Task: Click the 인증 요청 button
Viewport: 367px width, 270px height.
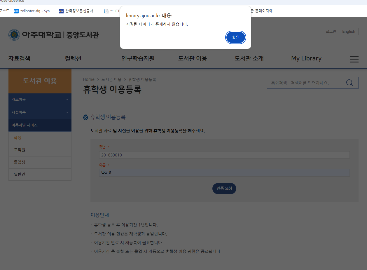Action: (224, 189)
